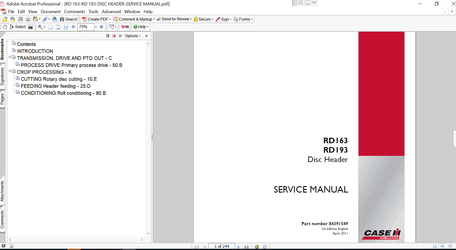Open the Document menu
Image resolution: width=456 pixels, height=250 pixels.
click(x=50, y=11)
